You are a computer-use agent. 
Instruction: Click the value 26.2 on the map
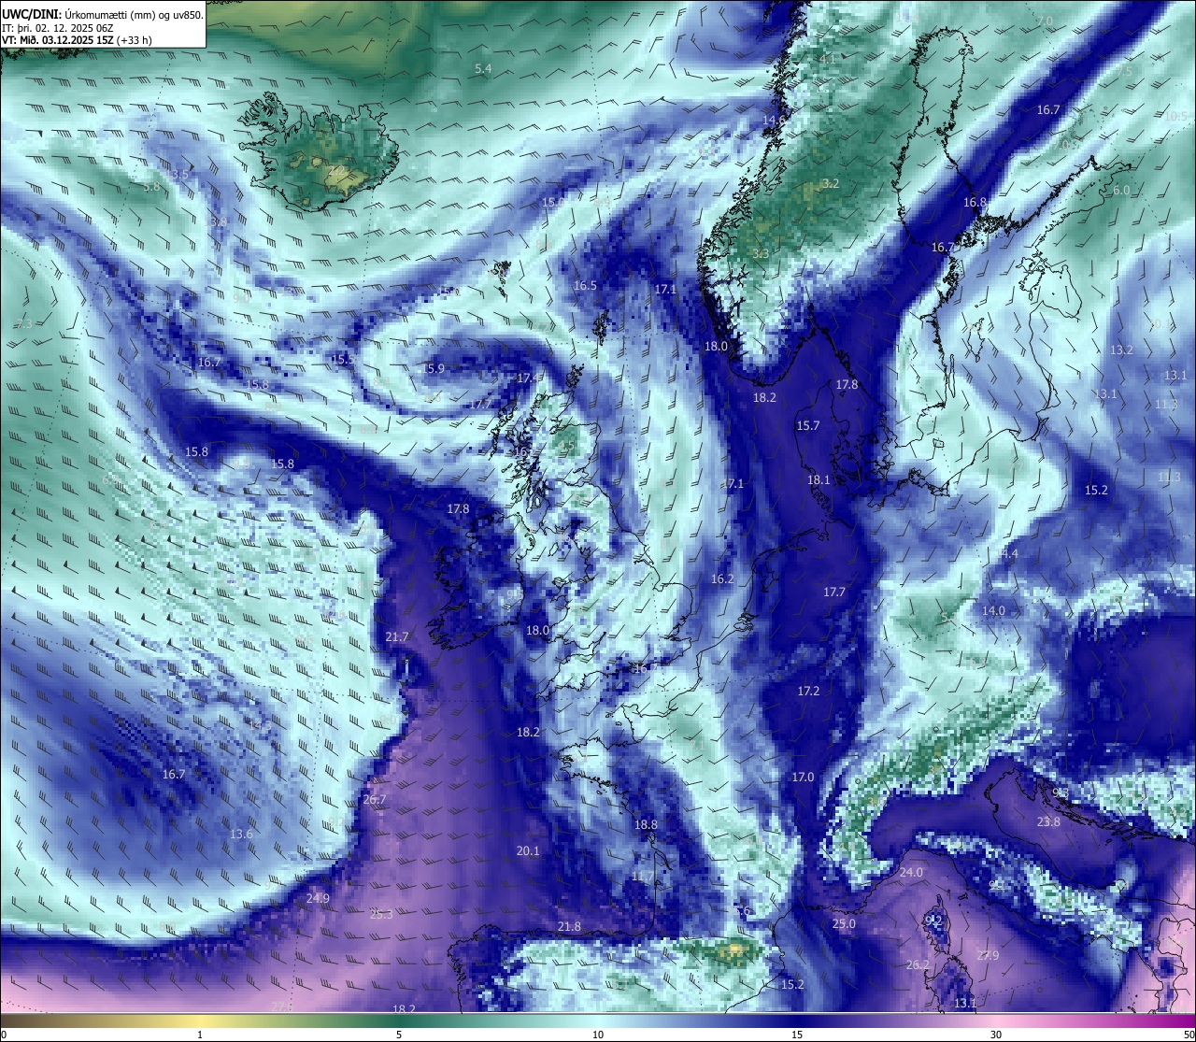click(x=918, y=965)
